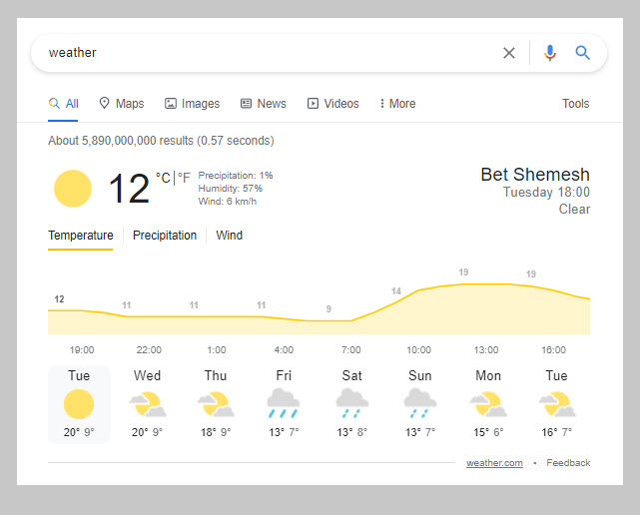This screenshot has width=640, height=515.
Task: Select Friday's rain forecast icon
Action: tap(284, 403)
